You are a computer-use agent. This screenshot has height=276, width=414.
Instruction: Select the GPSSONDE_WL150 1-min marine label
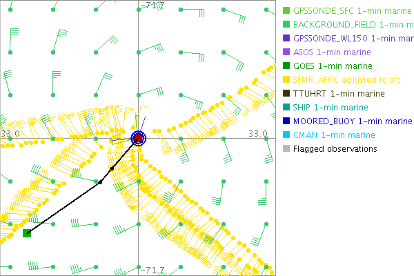353,39
